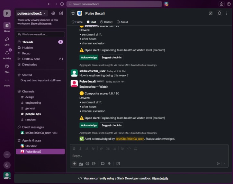Open the #design channel

(x=40, y=97)
